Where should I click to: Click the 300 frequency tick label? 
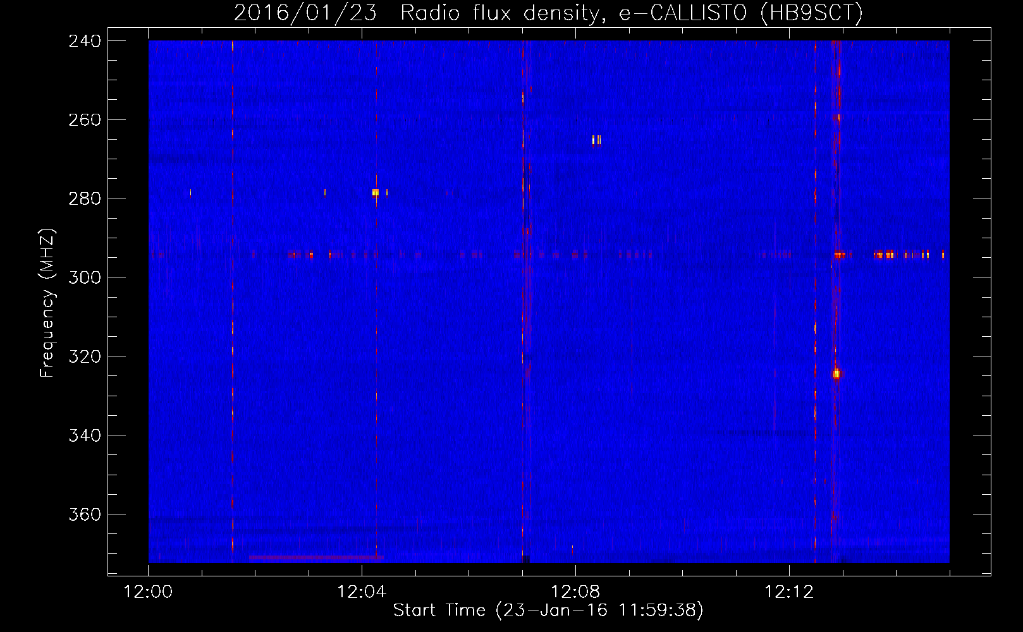click(85, 278)
